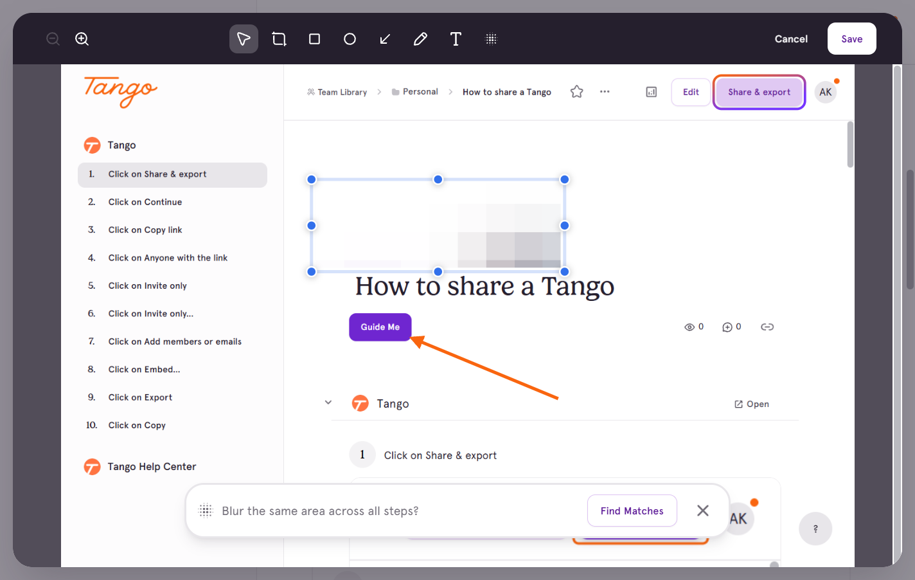
Task: Click How to share a Tango breadcrumb
Action: click(x=507, y=92)
